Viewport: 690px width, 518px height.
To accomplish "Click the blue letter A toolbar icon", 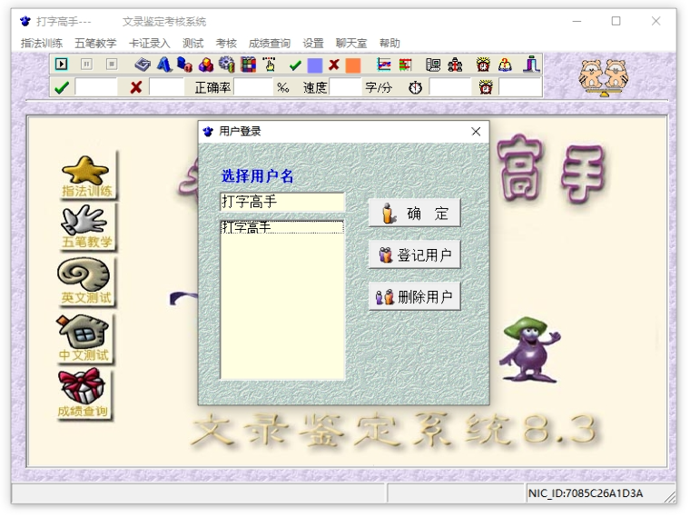I will click(x=164, y=65).
